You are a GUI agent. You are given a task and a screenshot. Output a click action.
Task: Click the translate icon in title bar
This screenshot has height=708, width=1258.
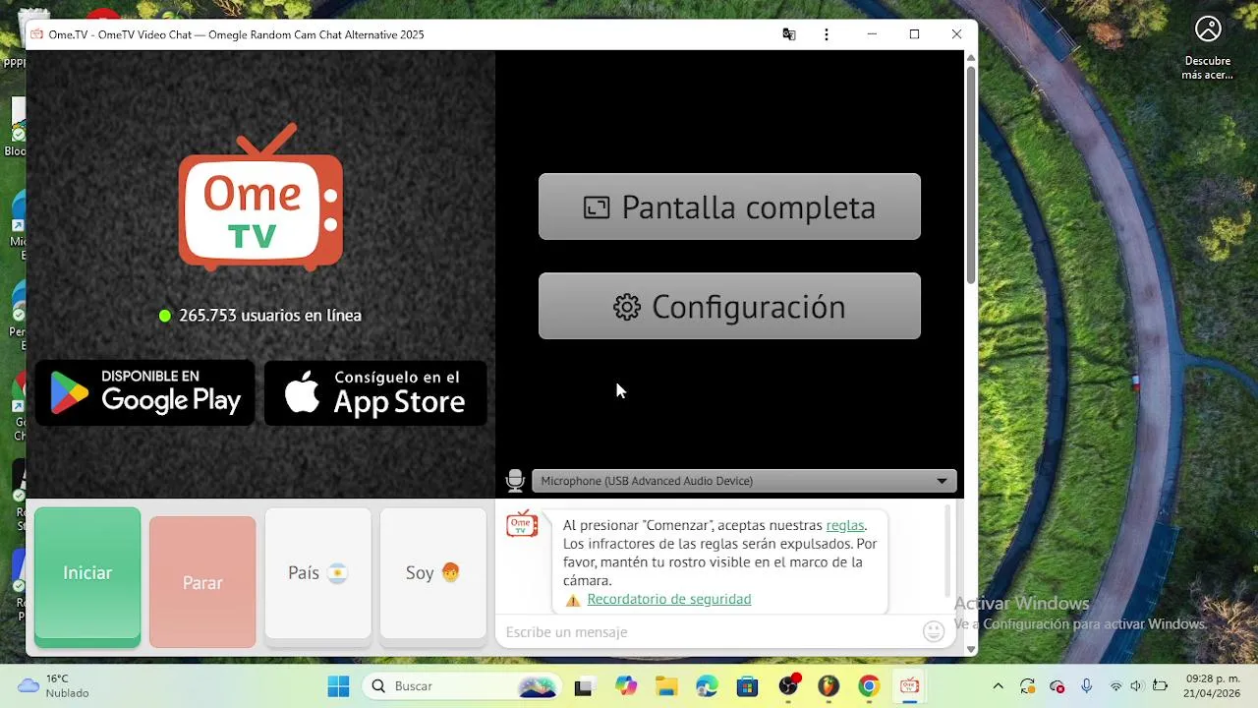[x=788, y=34]
